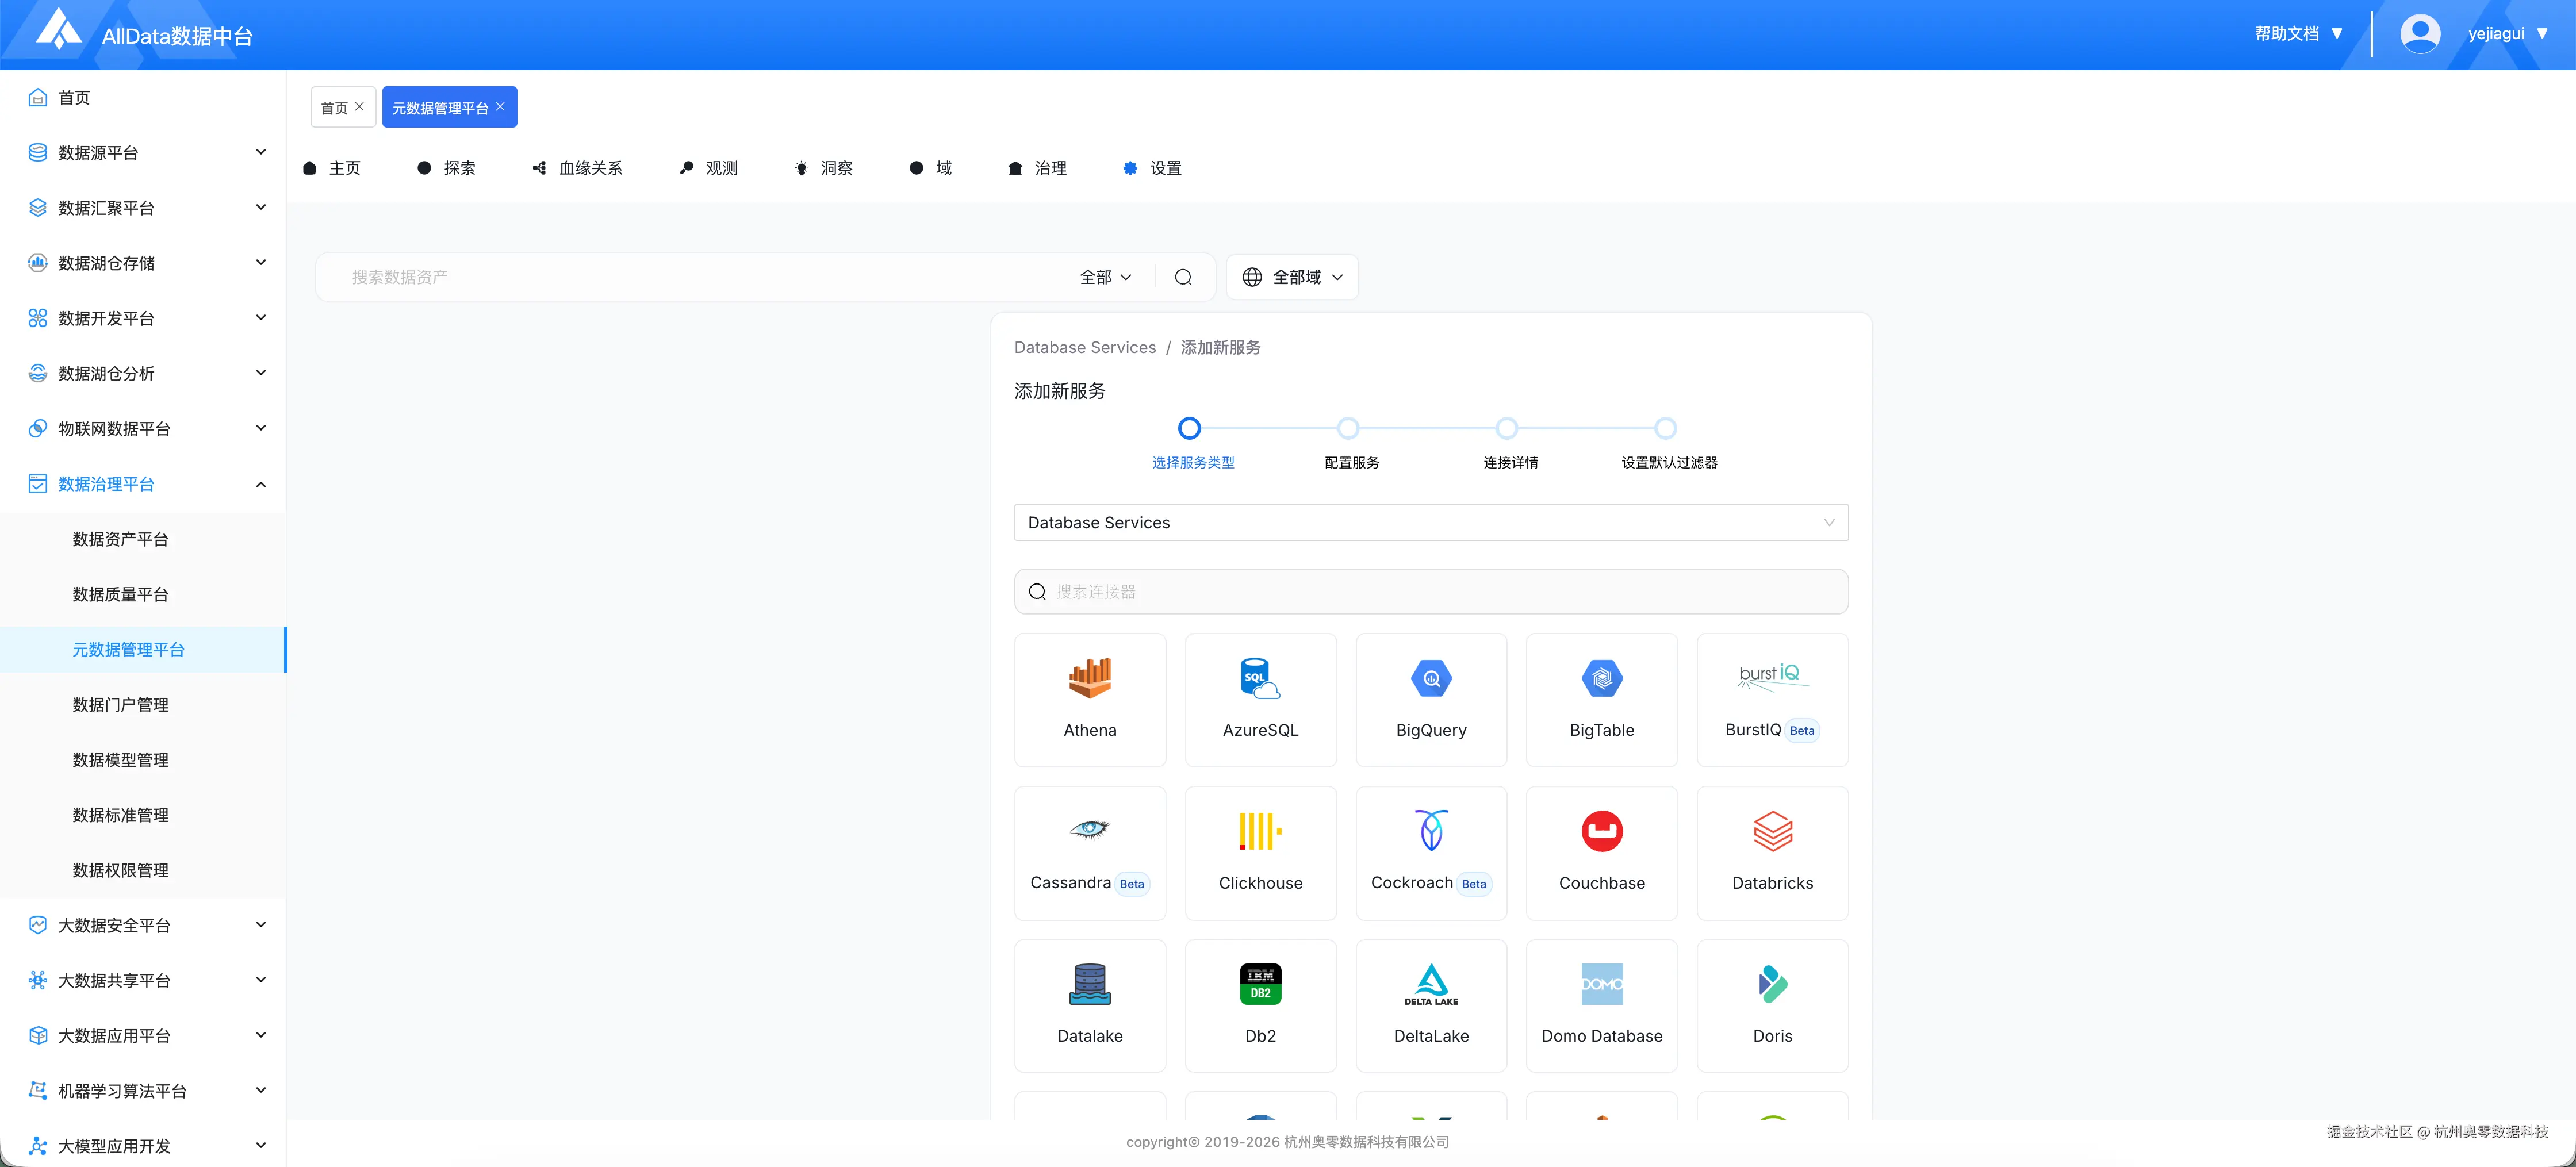2576x1167 pixels.
Task: Click the 数据开发平台 grid icon
Action: 38,318
